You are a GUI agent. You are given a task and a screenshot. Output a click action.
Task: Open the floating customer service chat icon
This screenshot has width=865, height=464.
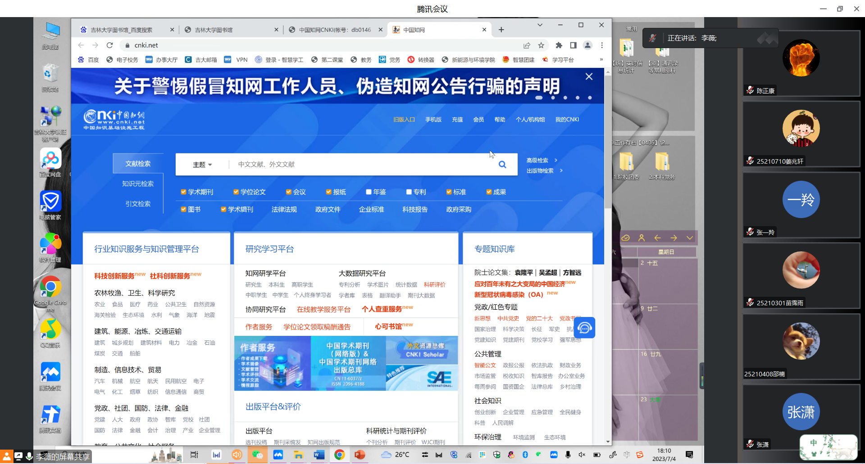coord(584,328)
